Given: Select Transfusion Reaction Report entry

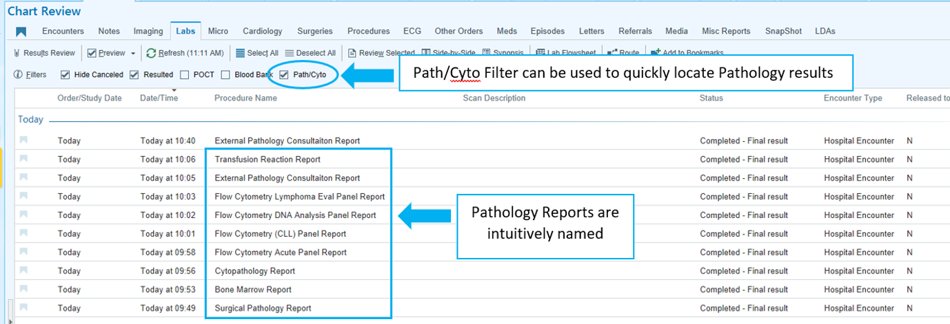Looking at the screenshot, I should coord(267,160).
